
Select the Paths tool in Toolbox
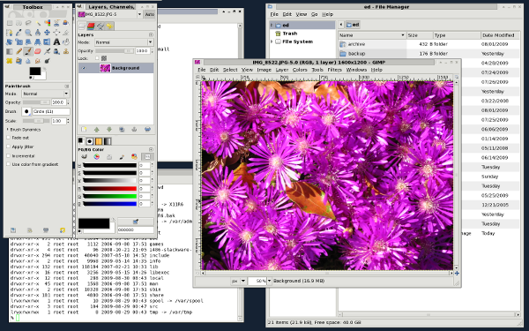coord(10,33)
